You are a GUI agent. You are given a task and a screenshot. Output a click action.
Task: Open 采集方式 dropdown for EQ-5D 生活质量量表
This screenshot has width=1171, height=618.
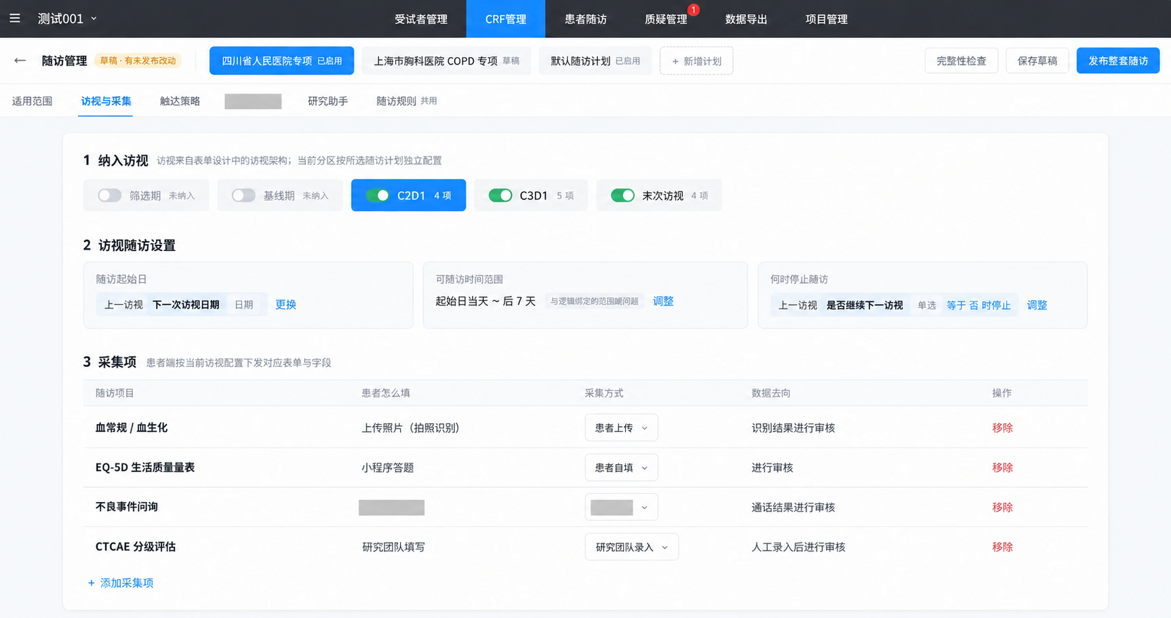621,467
